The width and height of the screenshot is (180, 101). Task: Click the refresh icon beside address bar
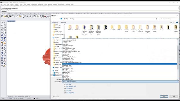click(x=156, y=19)
